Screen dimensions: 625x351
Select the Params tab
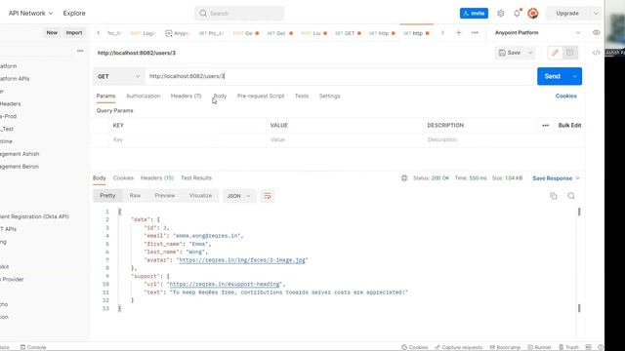click(x=105, y=96)
